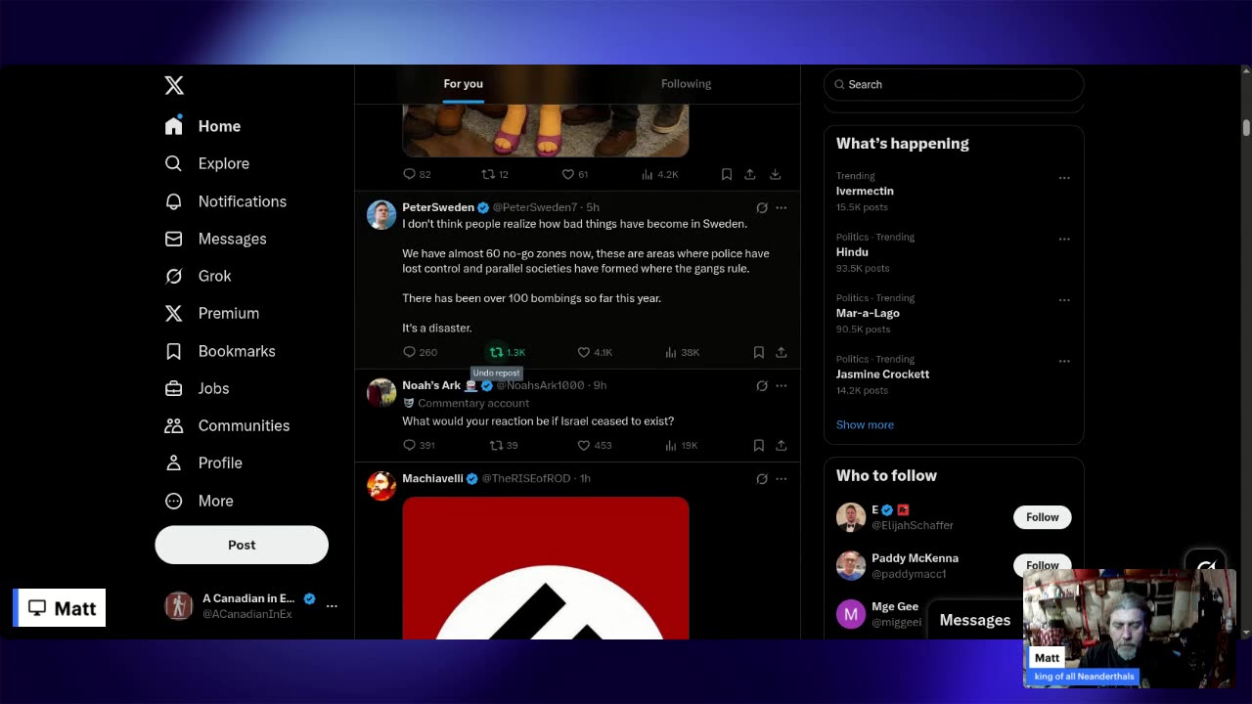Open PeterSweden profile avatar
Viewport: 1252px width, 704px height.
click(381, 215)
